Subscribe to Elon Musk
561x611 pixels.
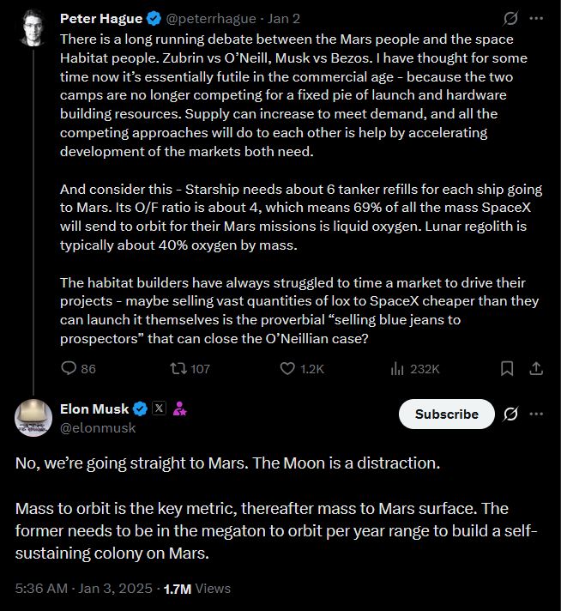pos(446,414)
